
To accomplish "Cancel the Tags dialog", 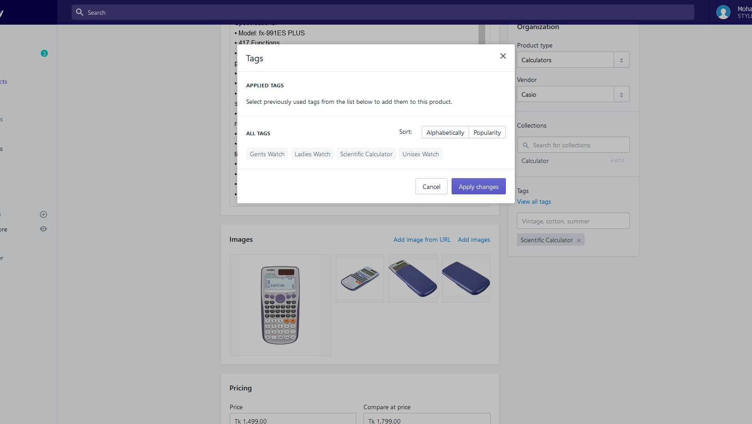I will 432,187.
